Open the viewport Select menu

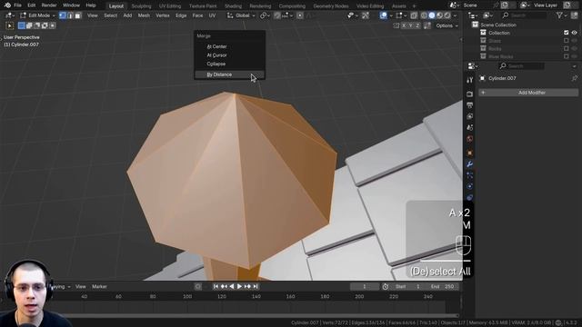110,15
